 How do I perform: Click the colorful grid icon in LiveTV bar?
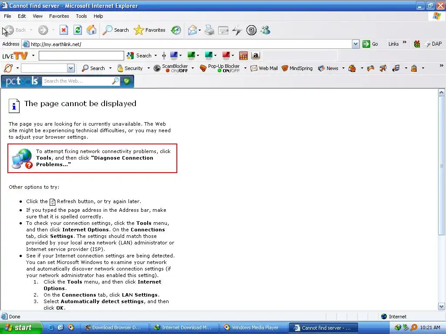243,56
